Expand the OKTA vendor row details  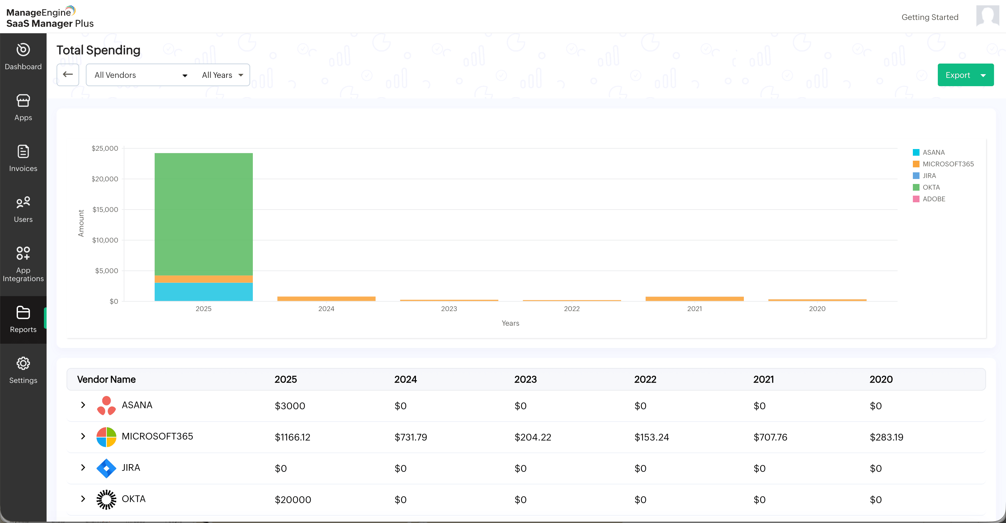point(83,499)
